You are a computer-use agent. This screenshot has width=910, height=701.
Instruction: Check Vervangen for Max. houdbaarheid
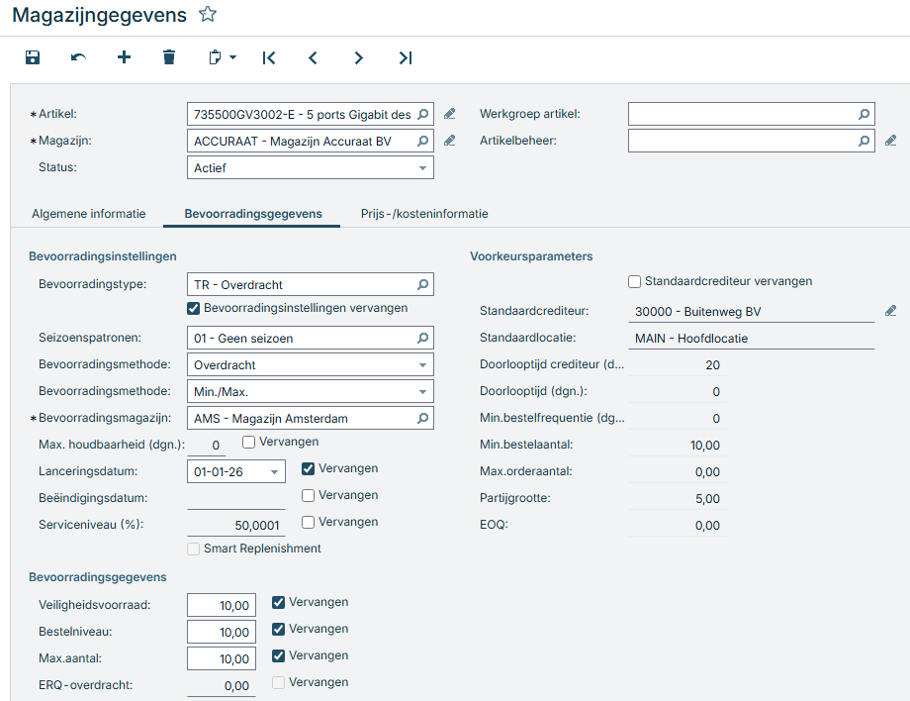tap(249, 442)
